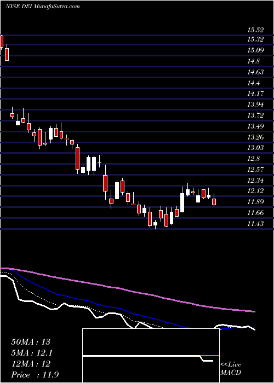Image resolution: width=274 pixels, height=383 pixels.
Task: Click the 5MA : 12.1 reading
Action: [x=32, y=353]
